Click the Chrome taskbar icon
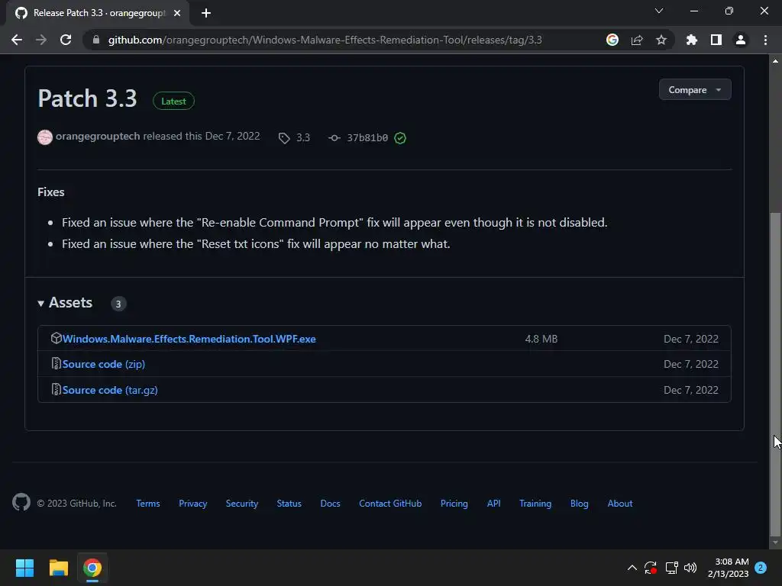 [x=92, y=568]
